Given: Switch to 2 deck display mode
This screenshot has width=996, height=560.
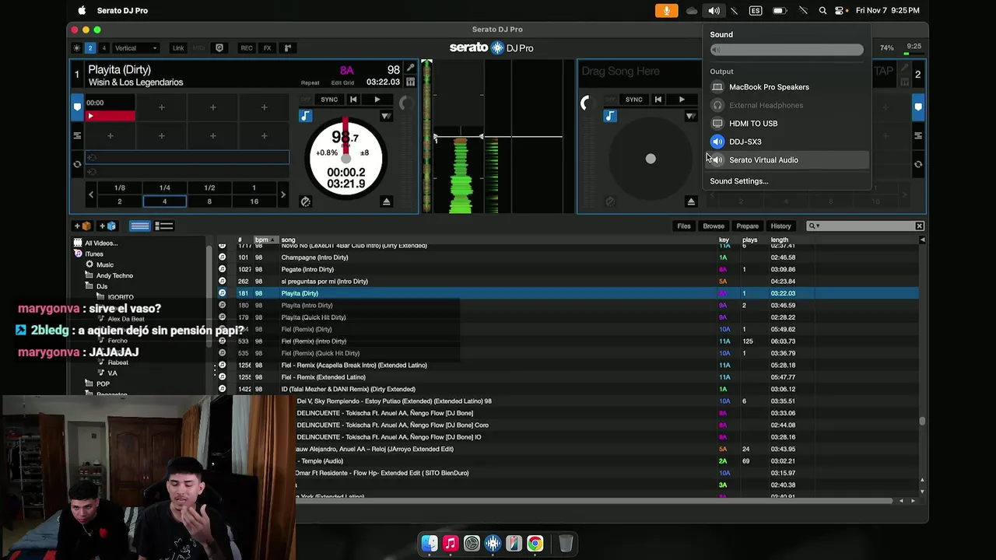Looking at the screenshot, I should pyautogui.click(x=89, y=48).
